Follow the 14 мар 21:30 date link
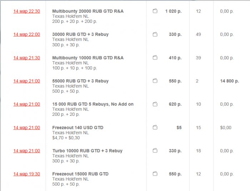The height and width of the screenshot is (191, 250). click(x=27, y=58)
